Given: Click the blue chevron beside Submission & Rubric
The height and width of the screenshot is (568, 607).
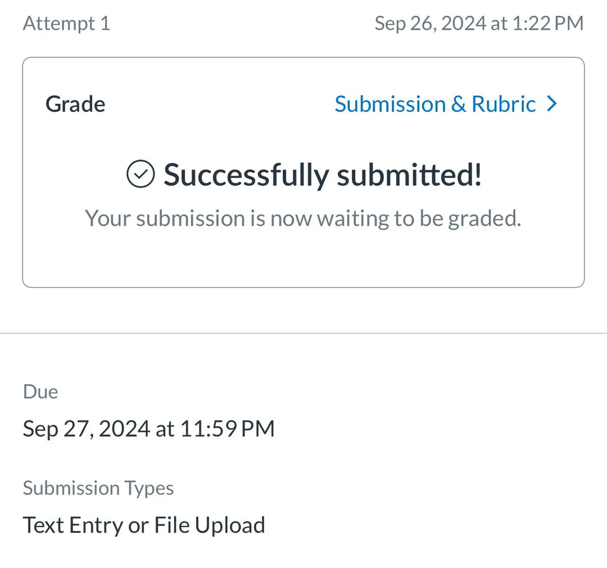Looking at the screenshot, I should tap(552, 104).
